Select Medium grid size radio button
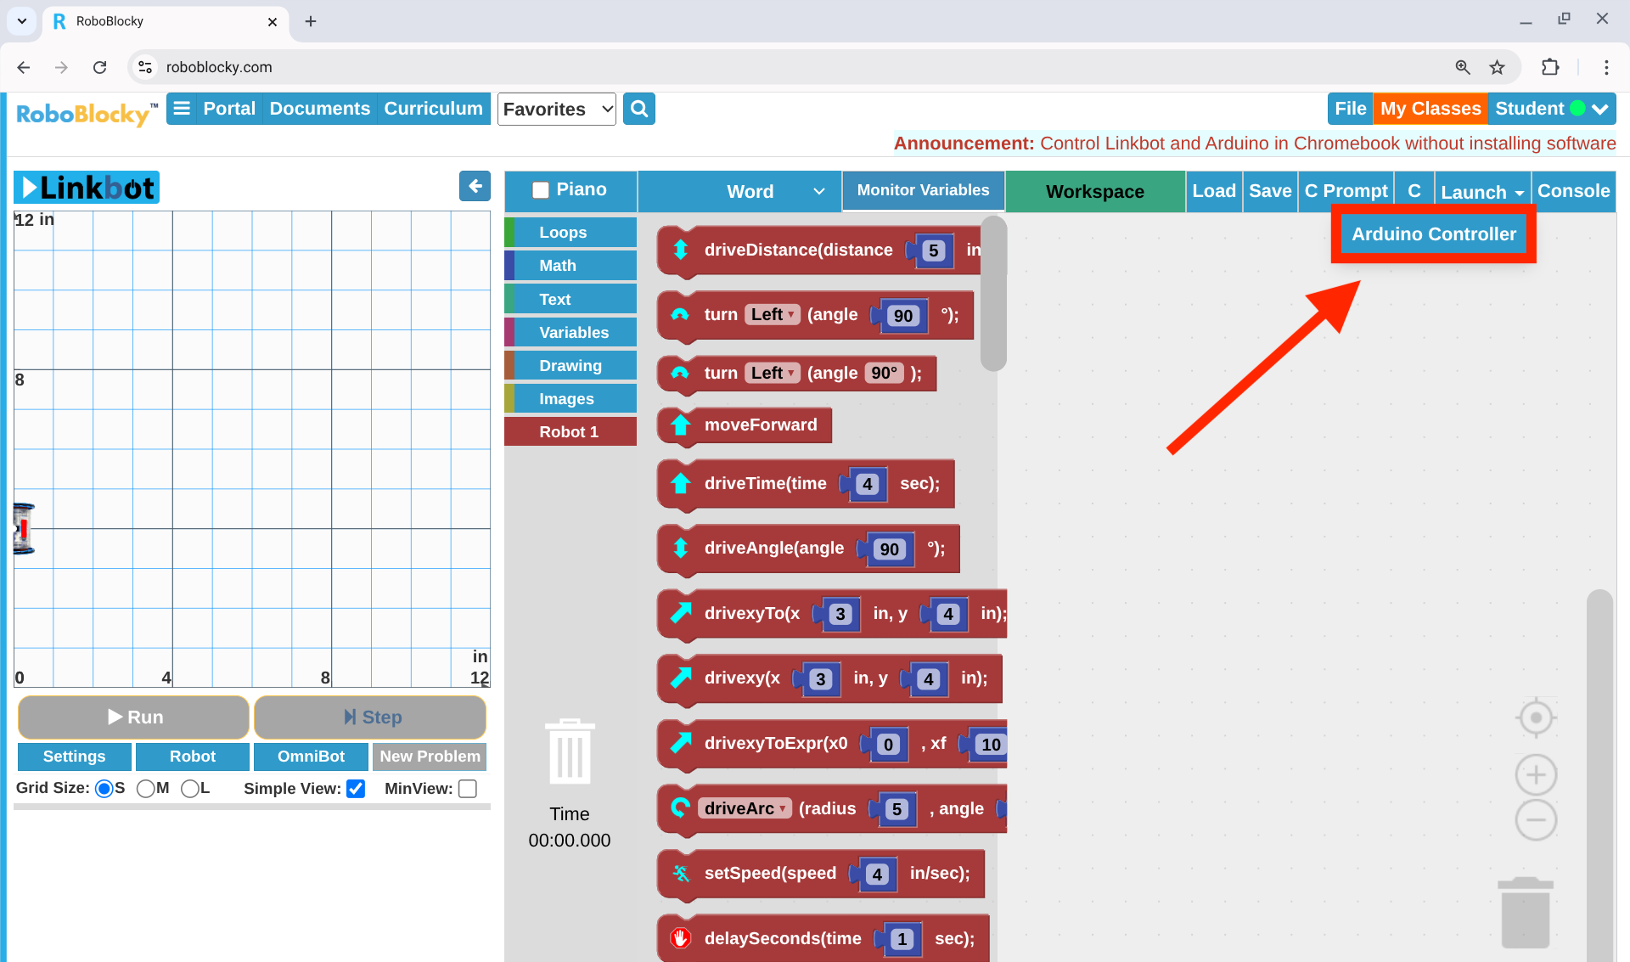This screenshot has height=962, width=1630. (x=146, y=788)
